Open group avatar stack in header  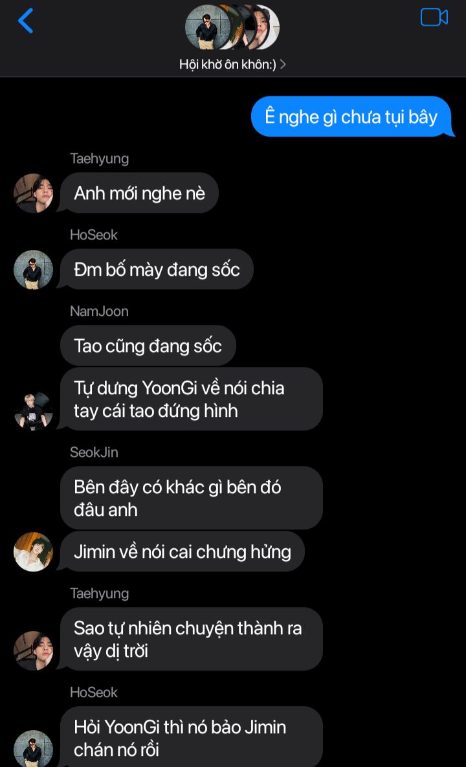232,27
